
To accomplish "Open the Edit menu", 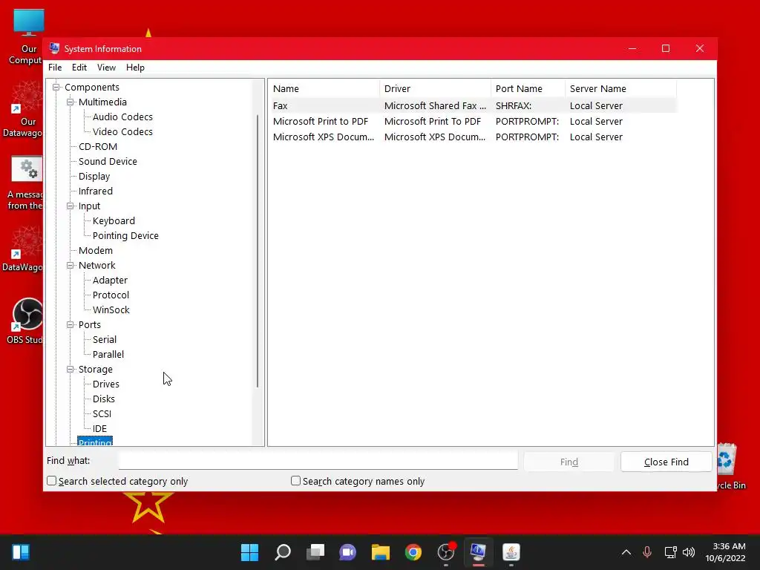I will (x=79, y=68).
